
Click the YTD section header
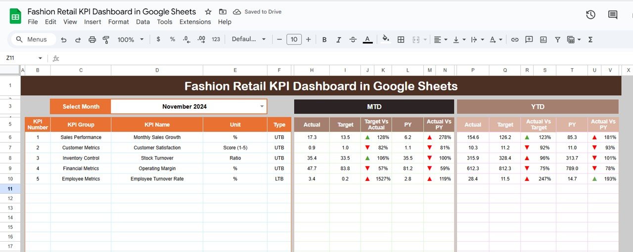click(538, 107)
